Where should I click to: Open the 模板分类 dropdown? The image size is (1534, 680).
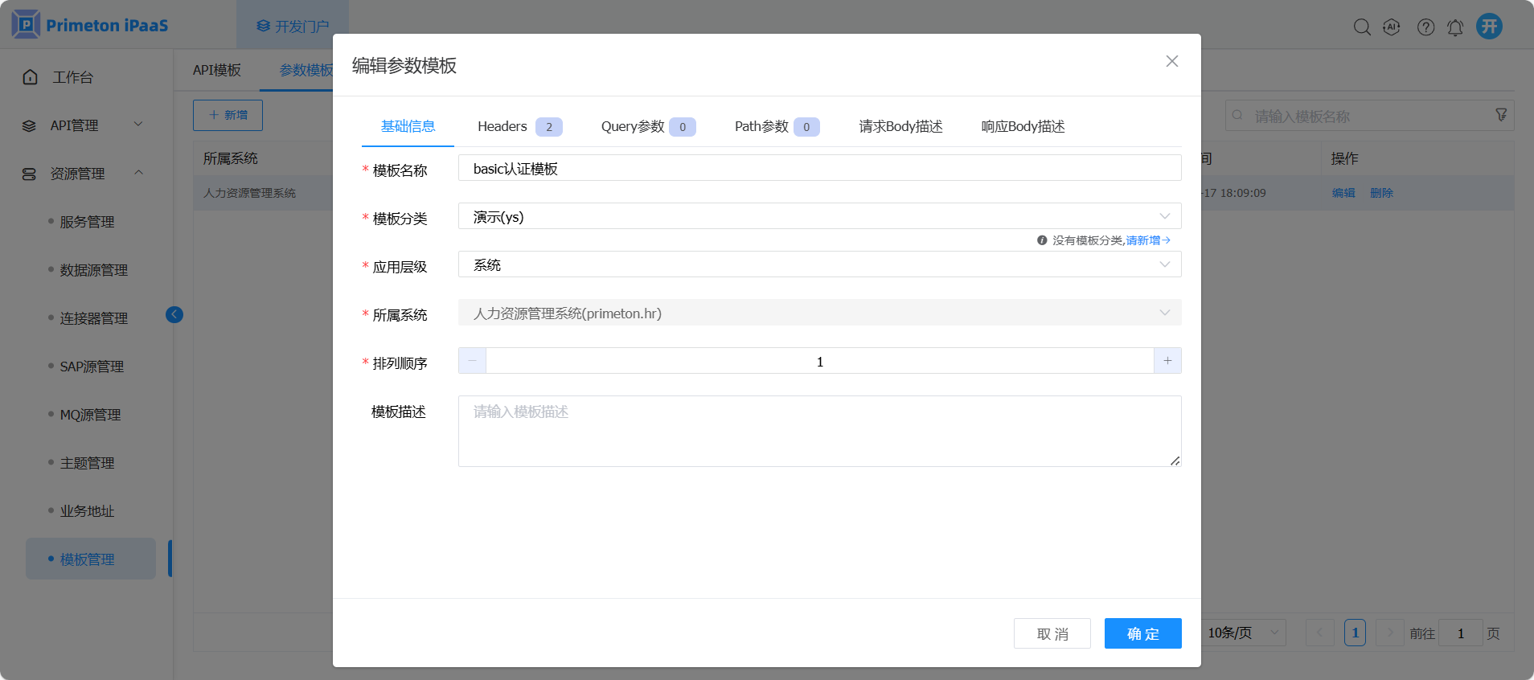click(818, 216)
